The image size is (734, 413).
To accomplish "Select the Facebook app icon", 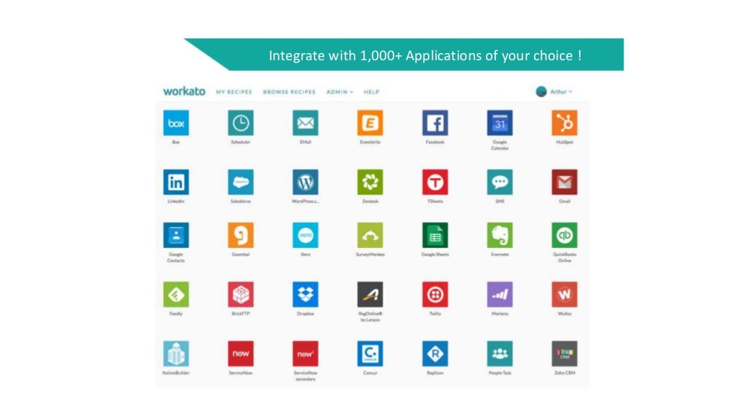I will coord(435,123).
